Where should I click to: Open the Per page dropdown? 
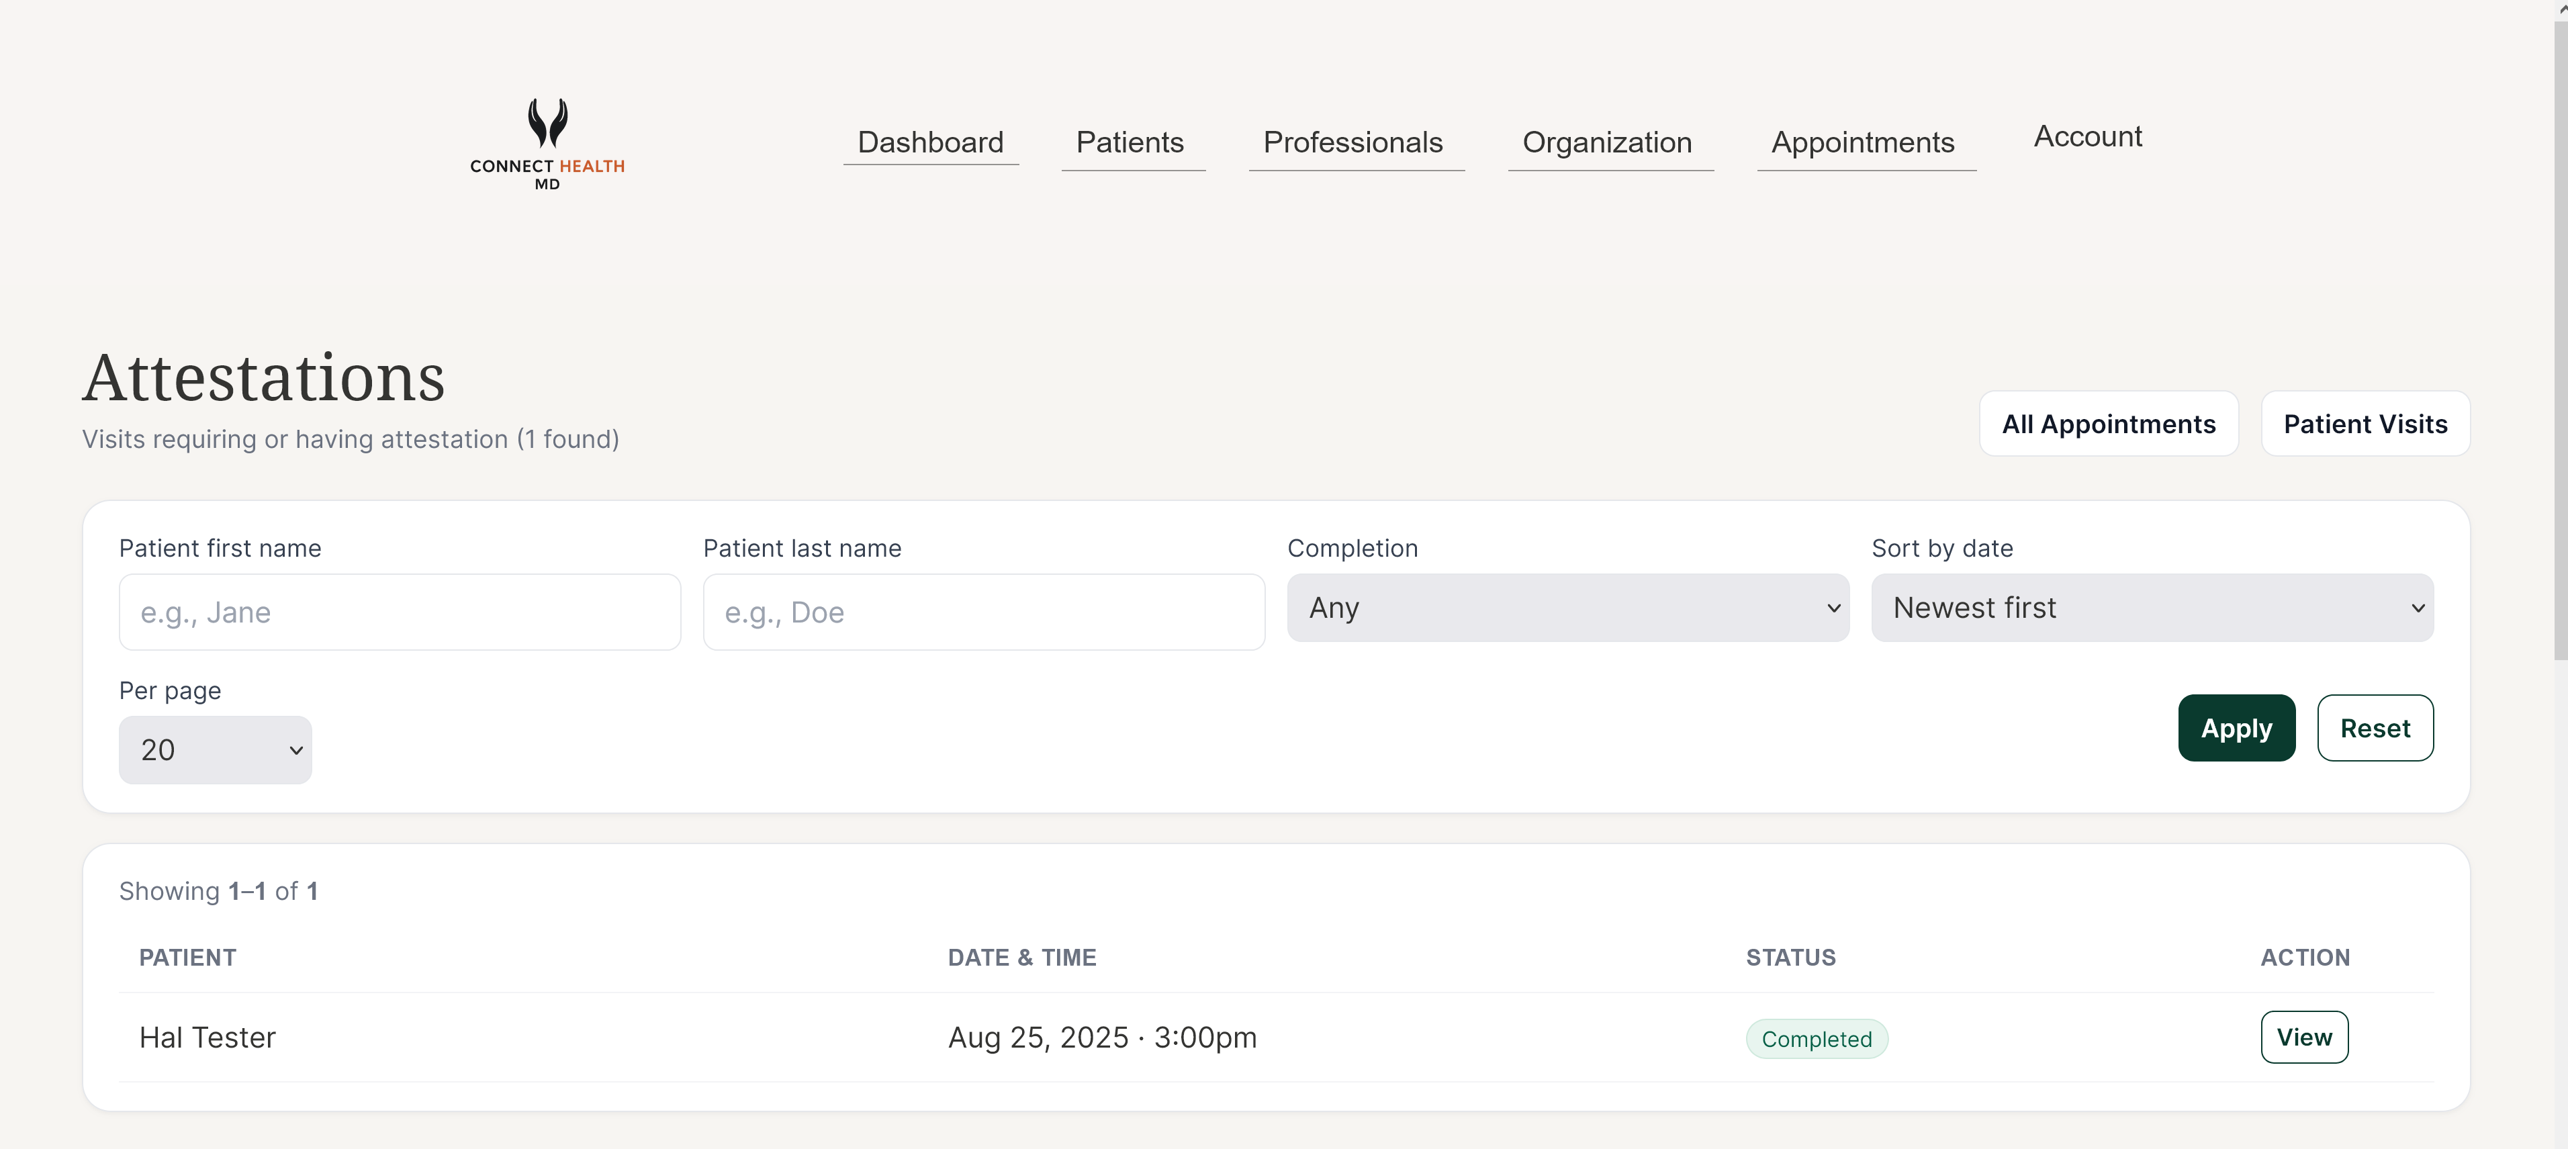pos(214,749)
